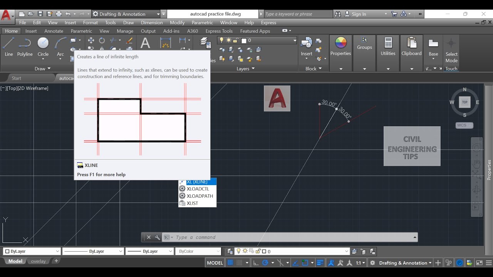Screen dimensions: 493x277
Task: Click the layer 0 white color swatch
Action: (x=243, y=40)
